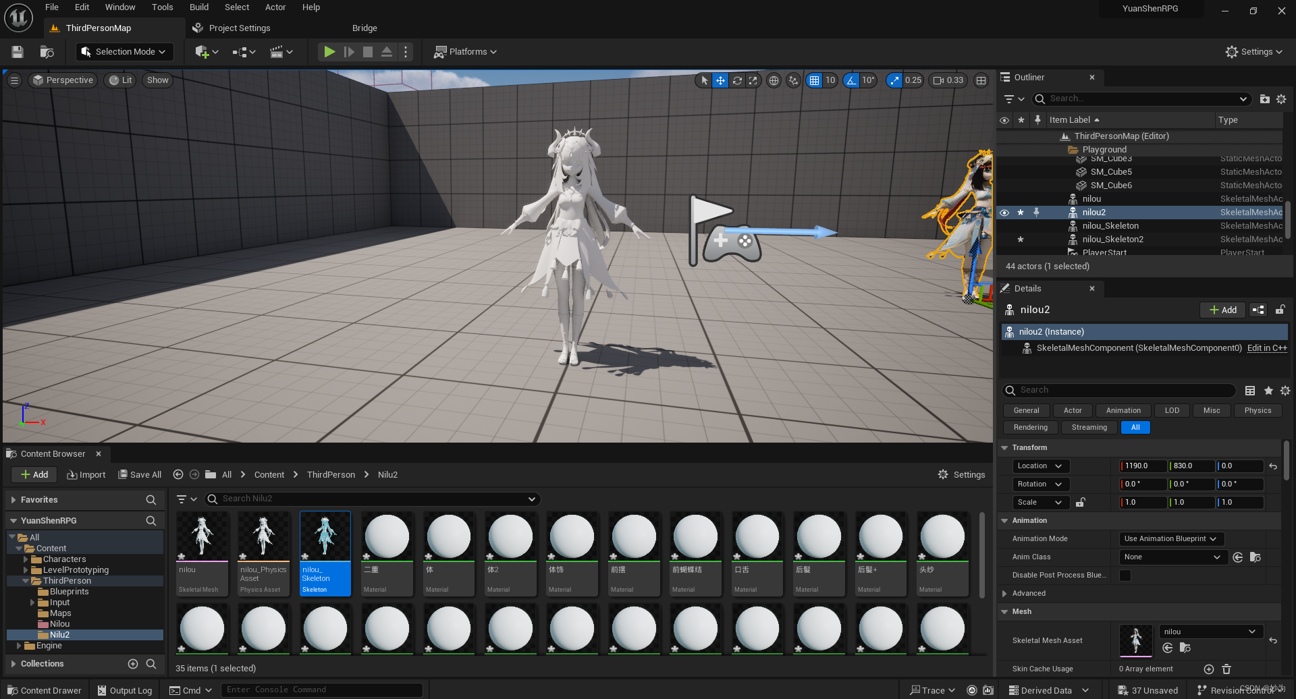The height and width of the screenshot is (699, 1296).
Task: Click the advance single frame button
Action: [349, 52]
